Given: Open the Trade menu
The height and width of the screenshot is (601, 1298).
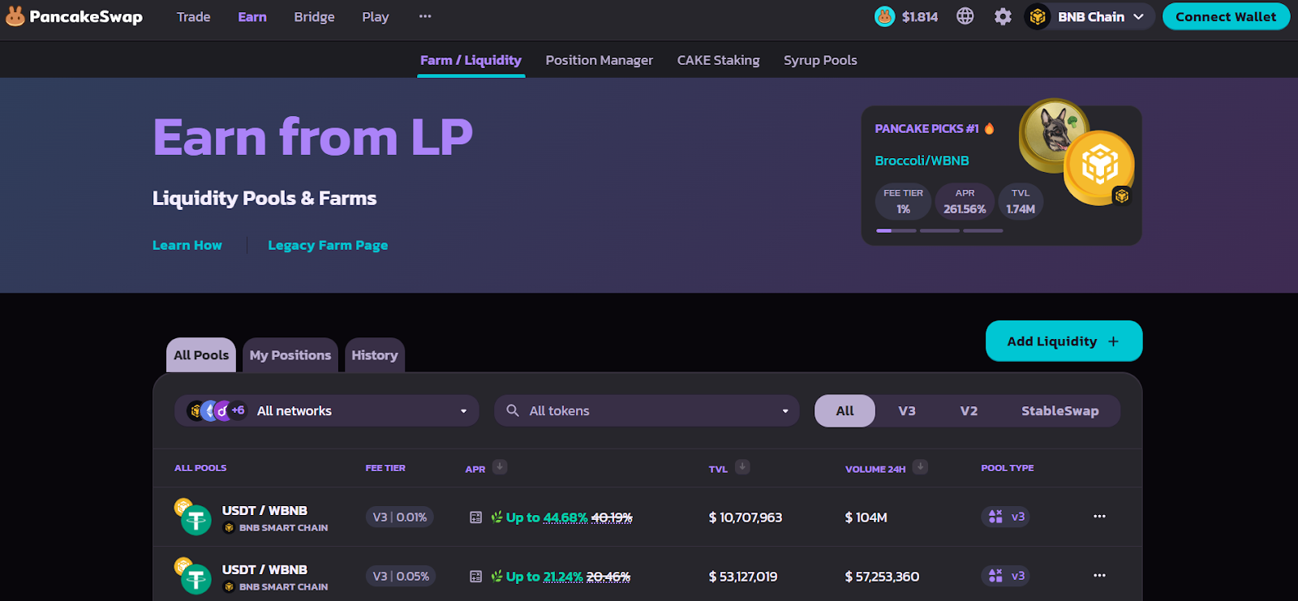Looking at the screenshot, I should [x=193, y=16].
